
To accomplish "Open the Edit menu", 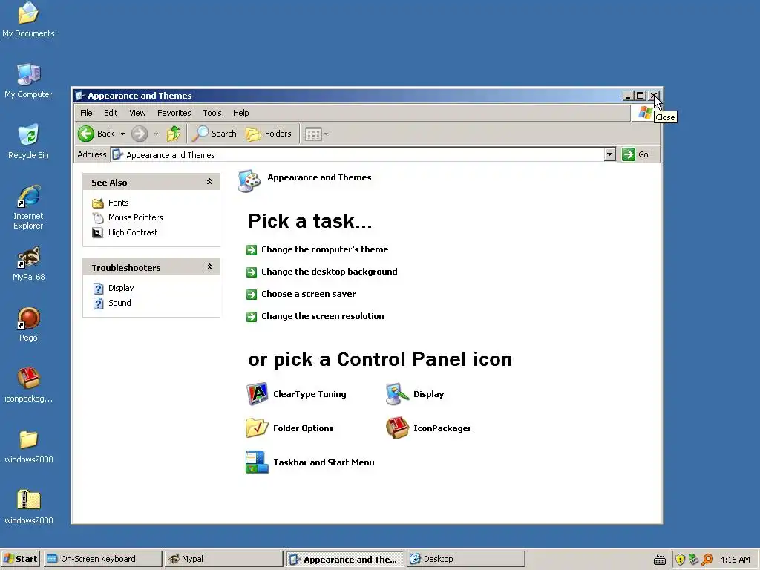I will tap(111, 113).
